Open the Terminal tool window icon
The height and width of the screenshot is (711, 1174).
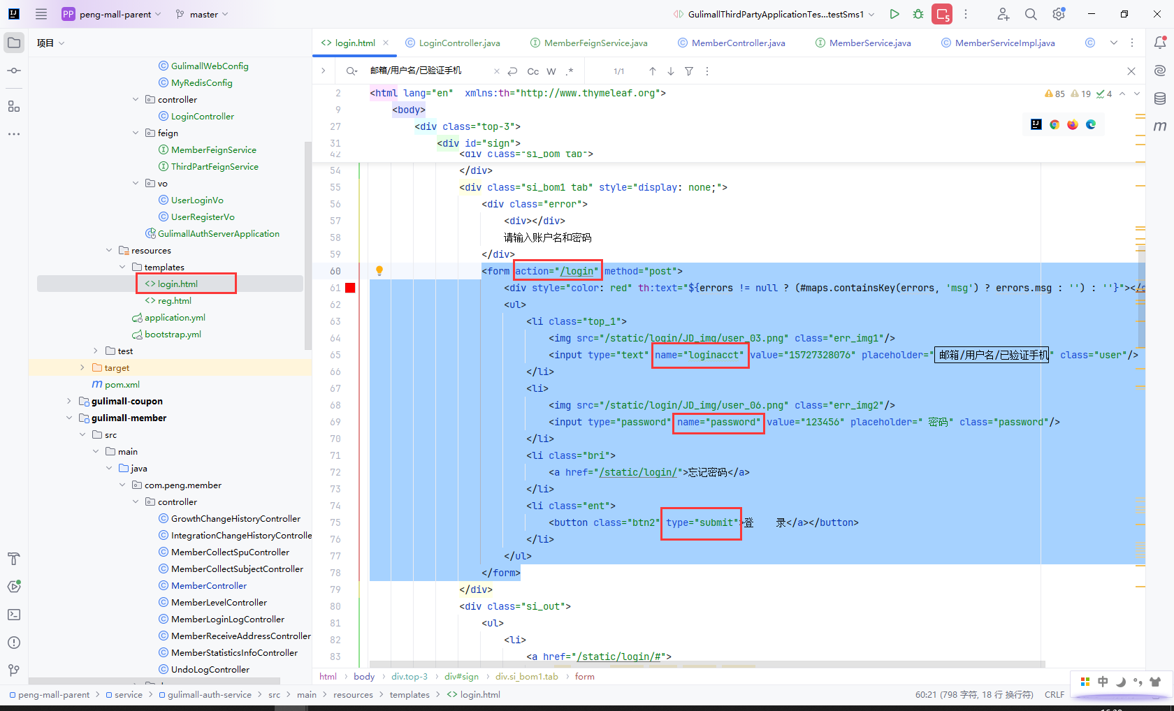(14, 615)
